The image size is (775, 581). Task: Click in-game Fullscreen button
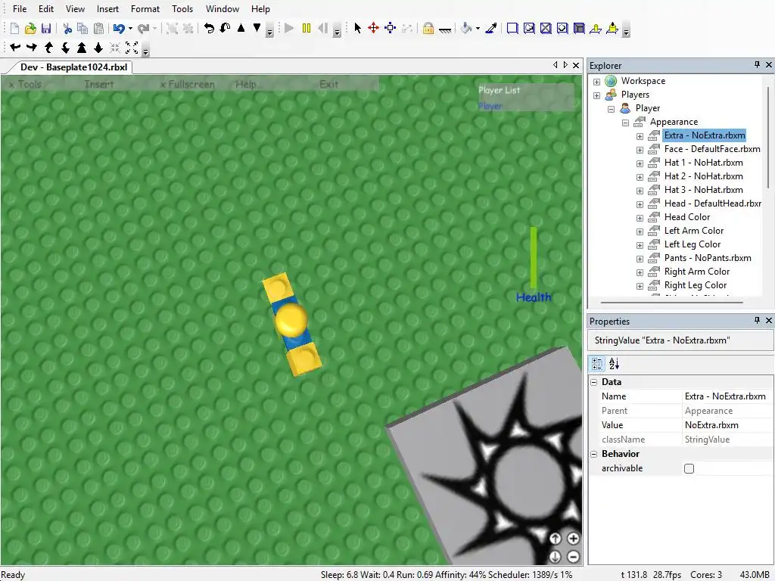(x=188, y=85)
